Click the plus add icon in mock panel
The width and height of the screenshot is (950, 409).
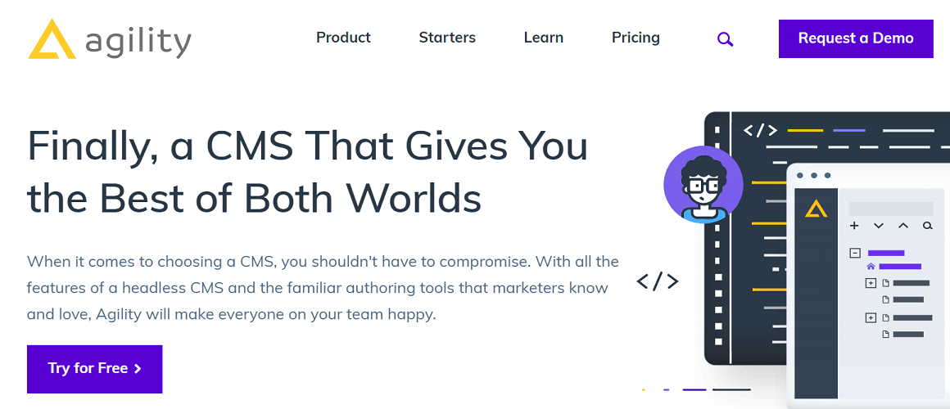(854, 226)
